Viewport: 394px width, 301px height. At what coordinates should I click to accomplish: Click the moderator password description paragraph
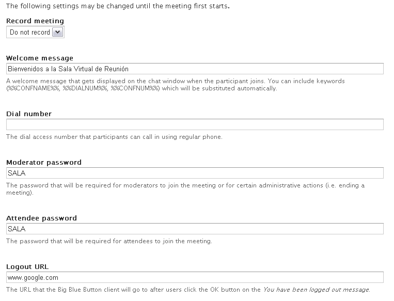pyautogui.click(x=185, y=189)
